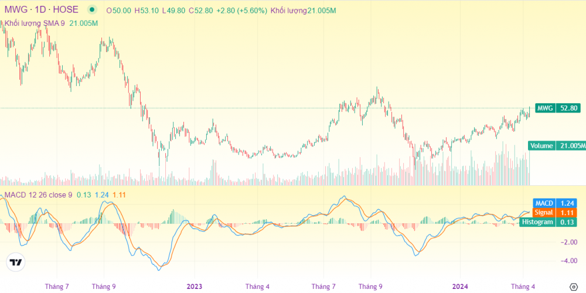Click the first Tháng 7 axis label

pos(57,287)
